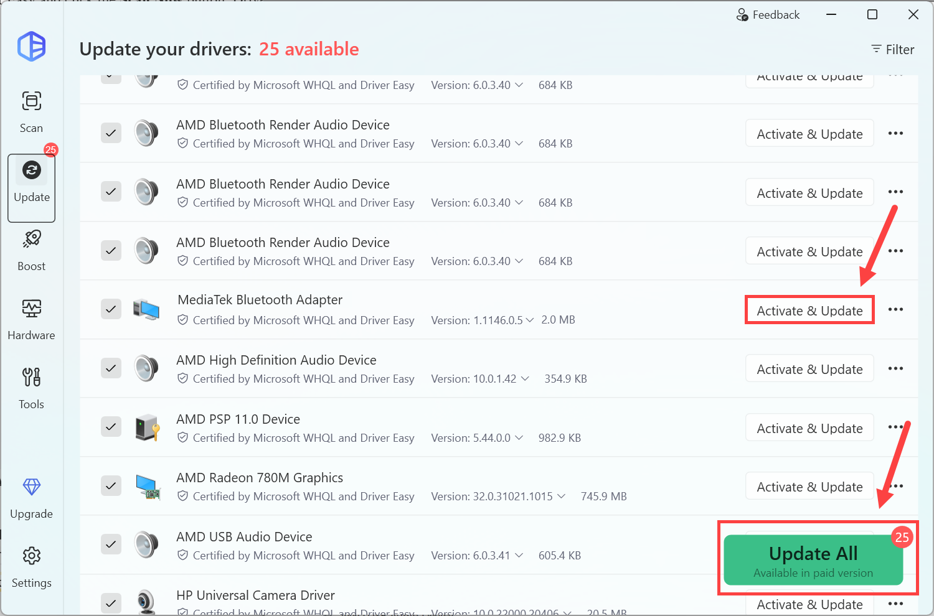This screenshot has height=616, width=934.
Task: Open more options for AMD High Definition Audio
Action: tap(895, 368)
